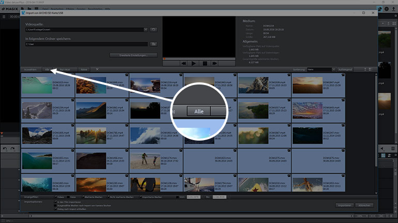Screen dimensions: 398x223
Task: Toggle delete media from camera after import checkbox
Action: pos(55,205)
